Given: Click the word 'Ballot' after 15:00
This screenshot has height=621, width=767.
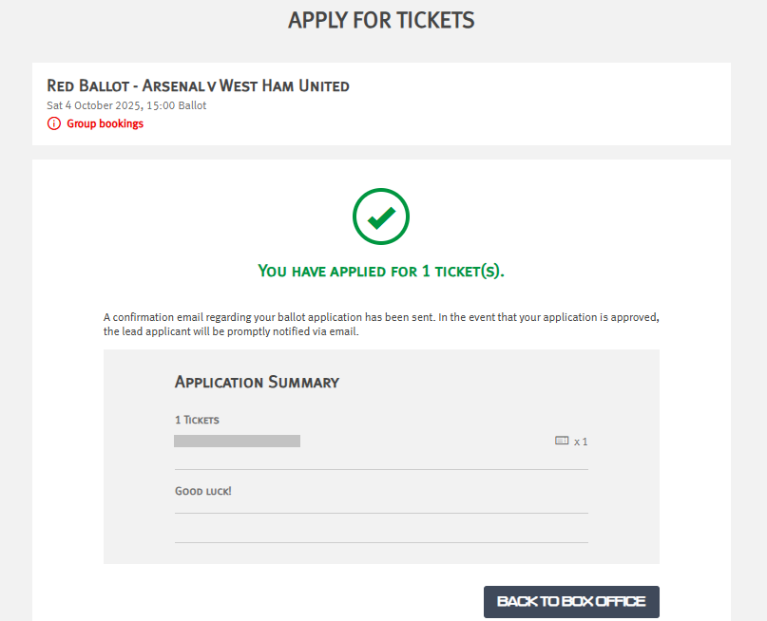Looking at the screenshot, I should pos(190,105).
